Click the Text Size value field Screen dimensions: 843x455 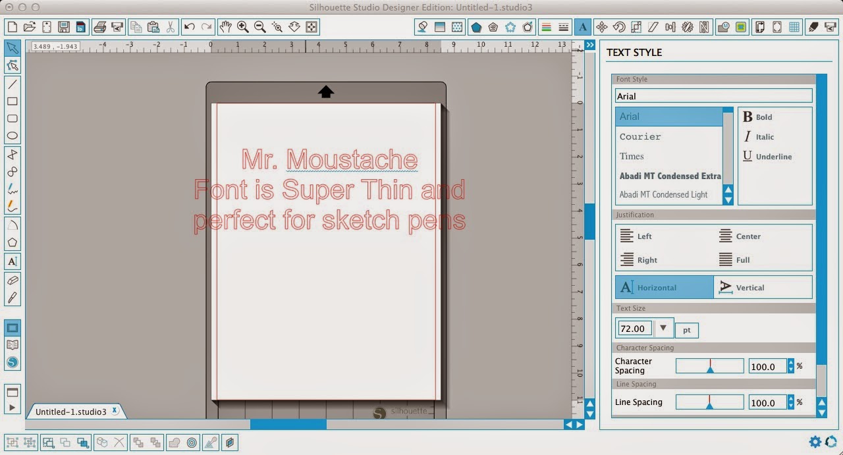pos(635,328)
